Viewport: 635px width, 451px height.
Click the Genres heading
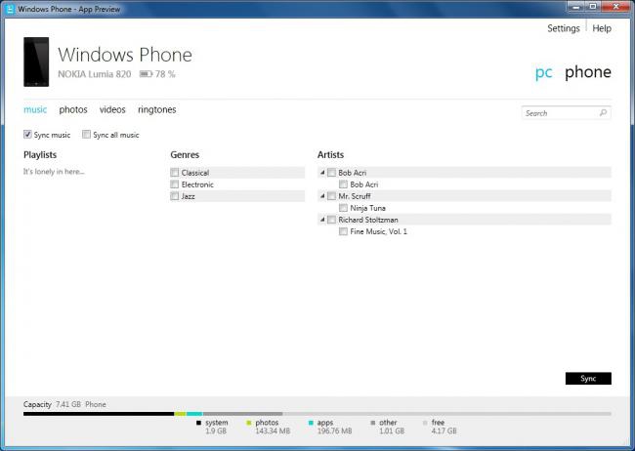(x=185, y=154)
